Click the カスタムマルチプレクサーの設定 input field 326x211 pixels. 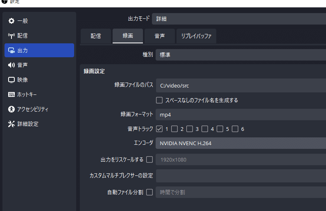tap(241, 176)
